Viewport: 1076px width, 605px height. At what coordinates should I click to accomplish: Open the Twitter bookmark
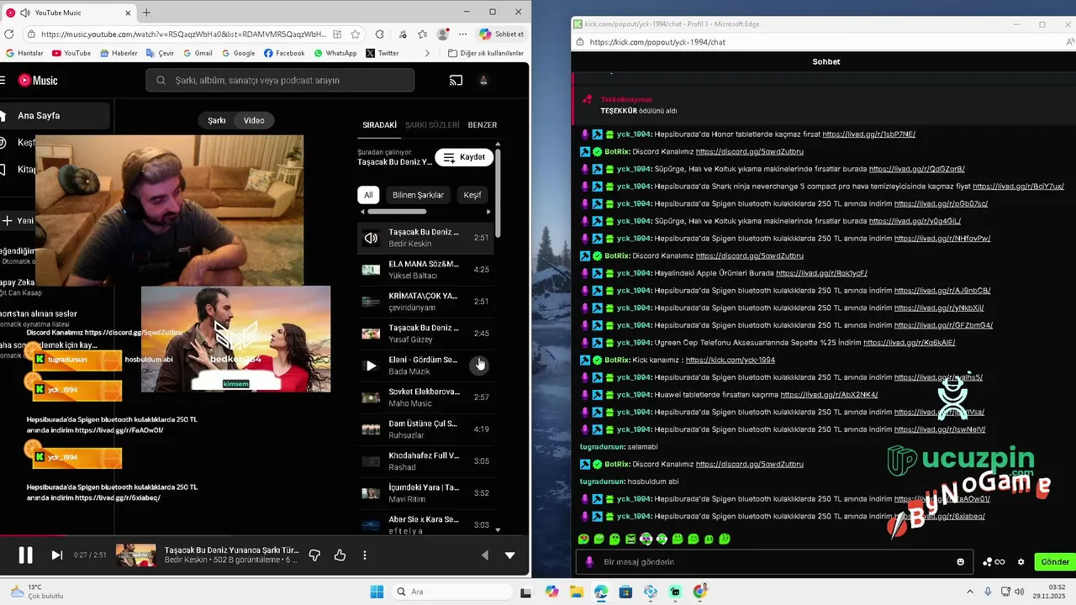[382, 53]
